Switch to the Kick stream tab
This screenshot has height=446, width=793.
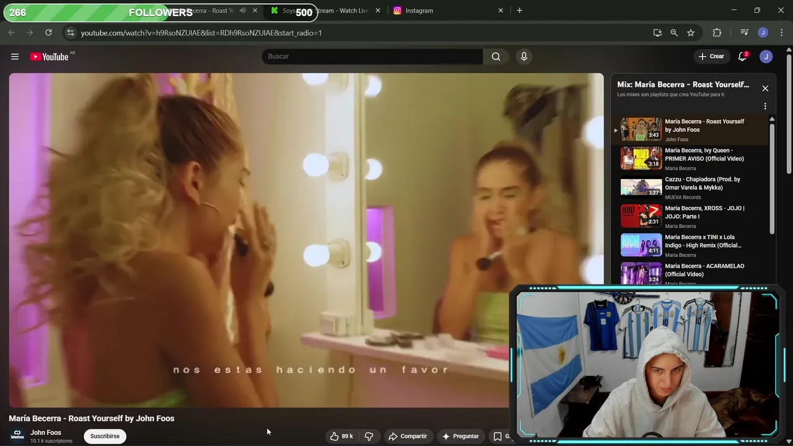tap(325, 11)
